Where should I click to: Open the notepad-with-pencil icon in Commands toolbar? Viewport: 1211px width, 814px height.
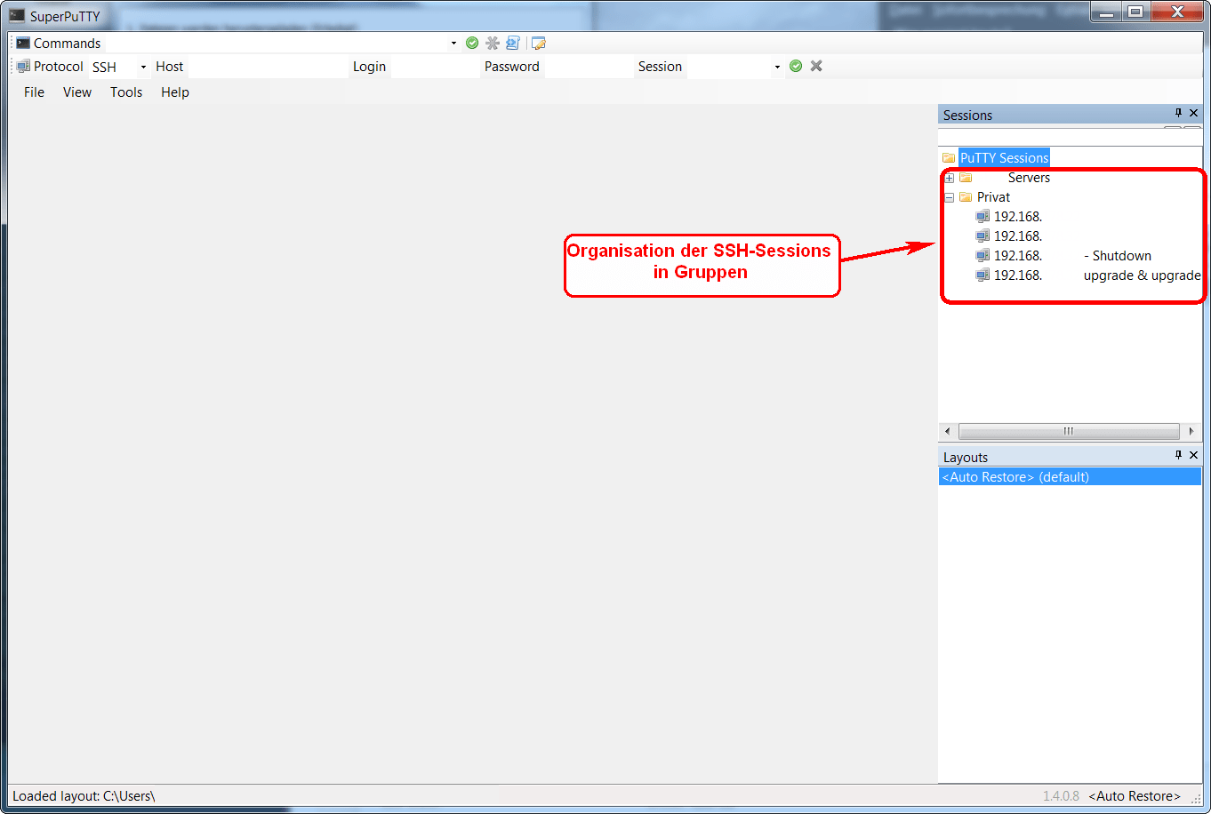(x=538, y=43)
